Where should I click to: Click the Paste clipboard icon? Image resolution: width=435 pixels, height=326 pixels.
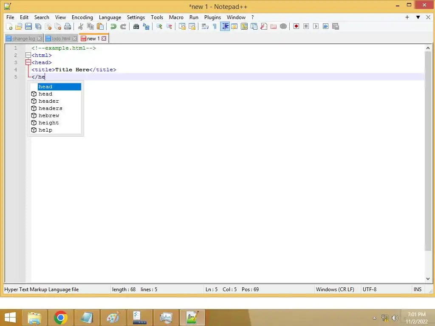tap(100, 26)
